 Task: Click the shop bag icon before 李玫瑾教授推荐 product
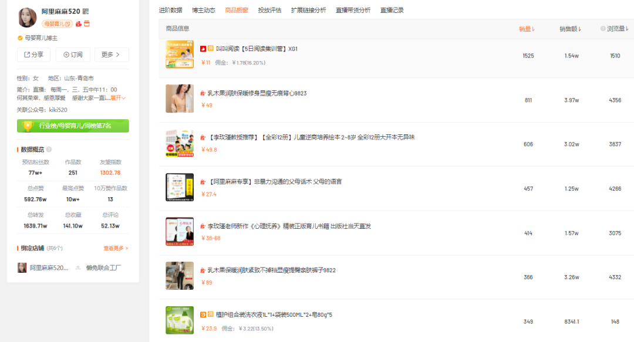(203, 137)
